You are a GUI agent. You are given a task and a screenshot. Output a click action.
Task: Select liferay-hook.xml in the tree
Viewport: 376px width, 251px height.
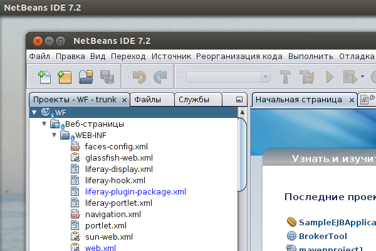click(x=115, y=180)
